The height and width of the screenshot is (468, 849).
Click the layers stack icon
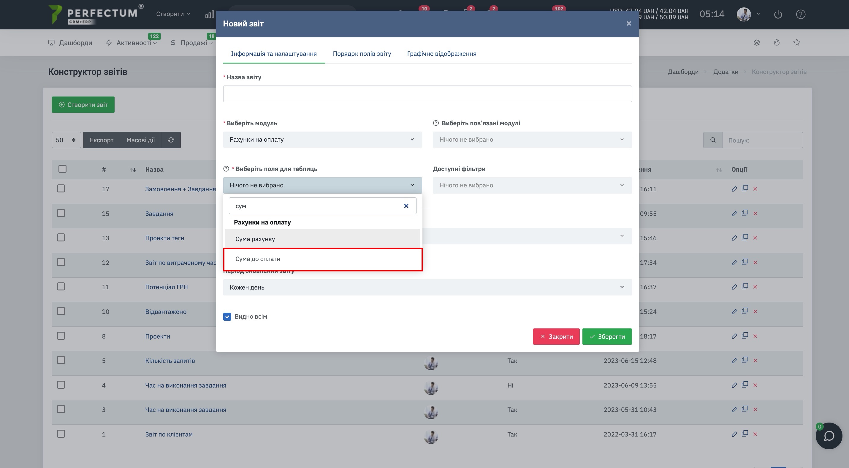[757, 42]
